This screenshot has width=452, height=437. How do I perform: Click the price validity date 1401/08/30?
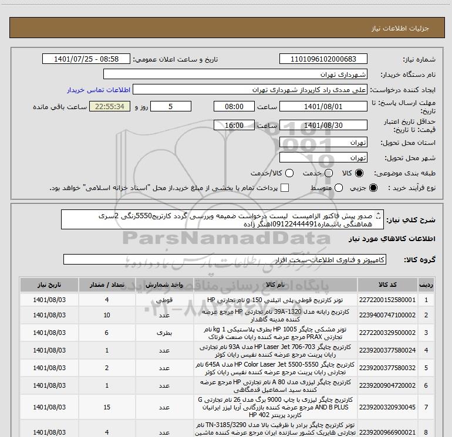(323, 125)
